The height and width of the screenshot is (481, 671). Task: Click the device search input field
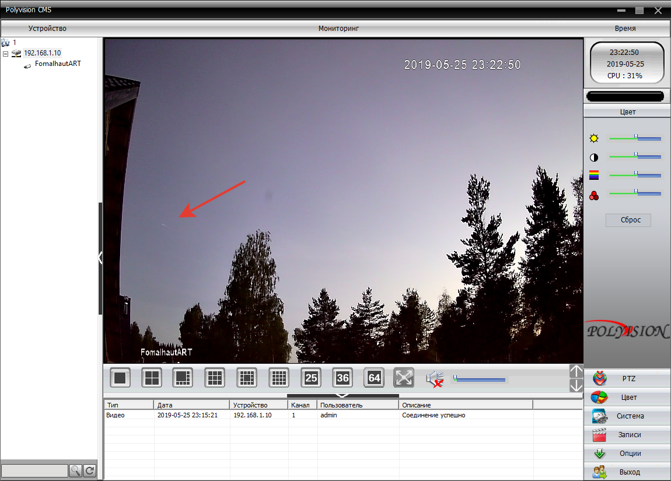coord(34,470)
